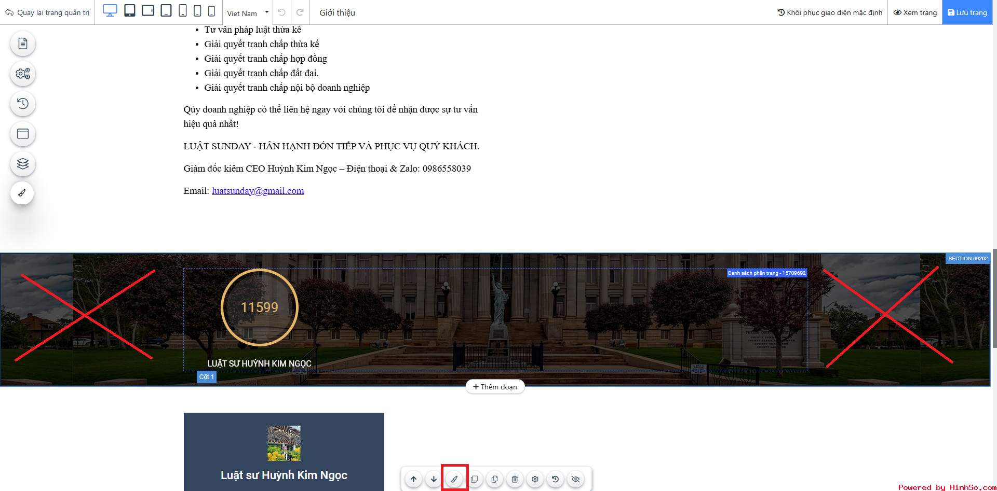
Task: Open the layers panel from the left sidebar
Action: 22,163
